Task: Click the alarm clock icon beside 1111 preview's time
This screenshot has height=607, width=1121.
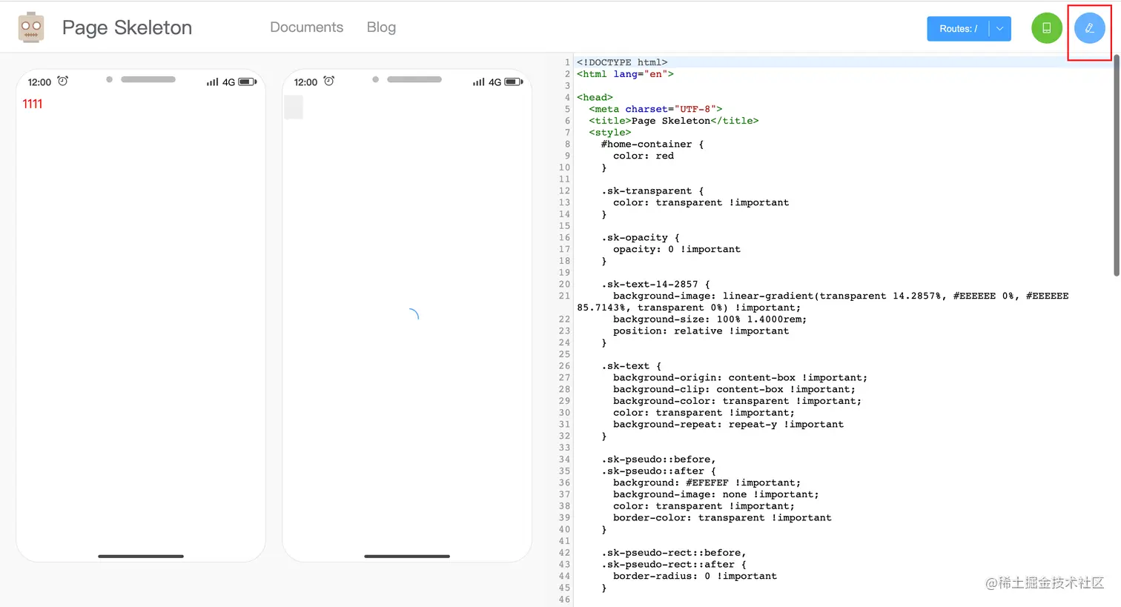Action: (63, 81)
